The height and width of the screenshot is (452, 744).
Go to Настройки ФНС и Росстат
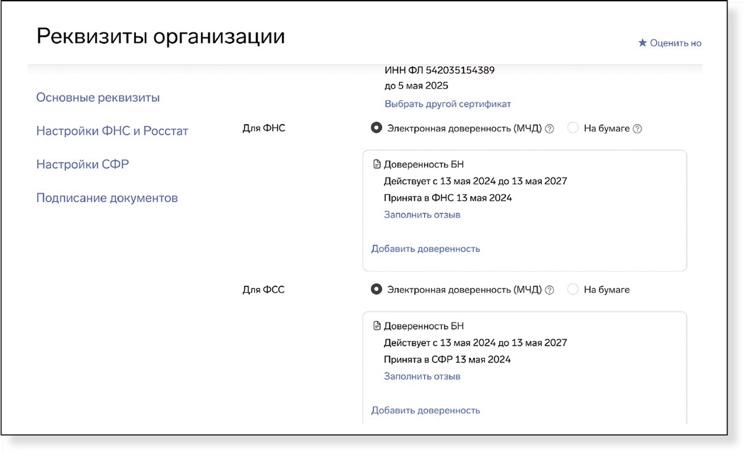point(112,131)
